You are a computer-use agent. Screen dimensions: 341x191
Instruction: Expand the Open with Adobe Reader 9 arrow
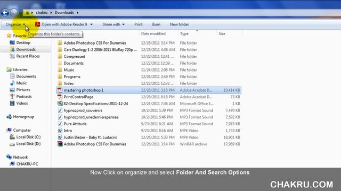tap(91, 24)
